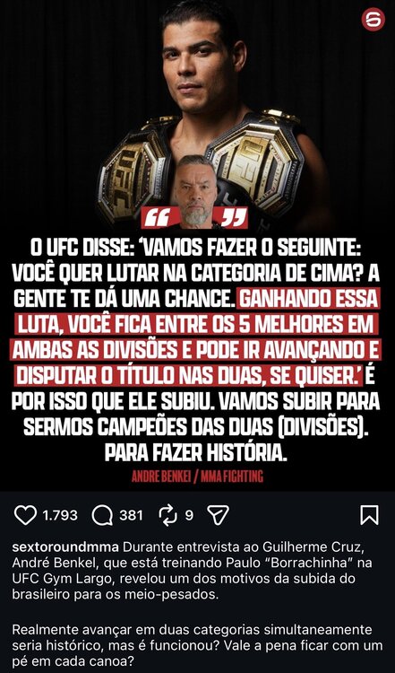Tap the red Sexto Round logo
395x673 pixels.
[x=373, y=20]
